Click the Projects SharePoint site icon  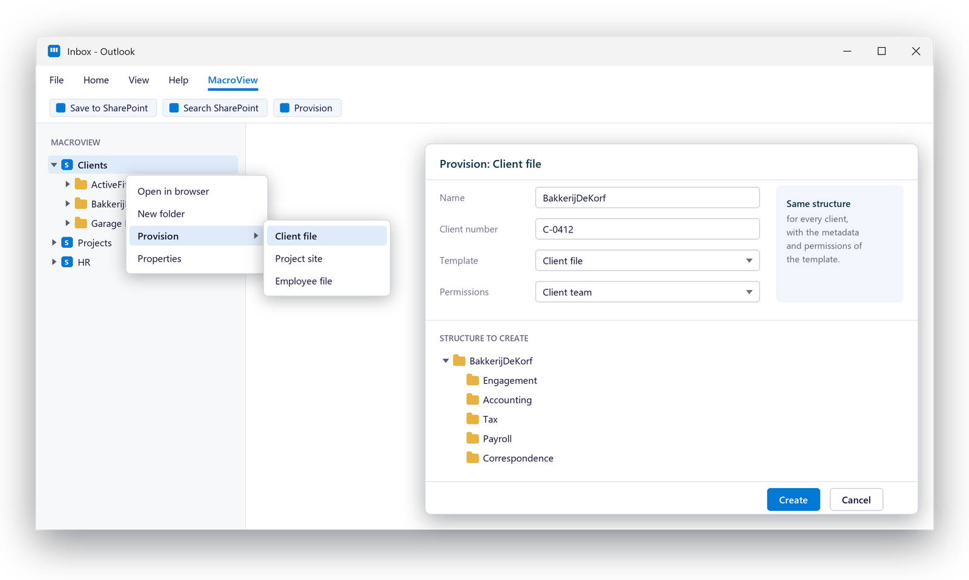click(x=67, y=242)
